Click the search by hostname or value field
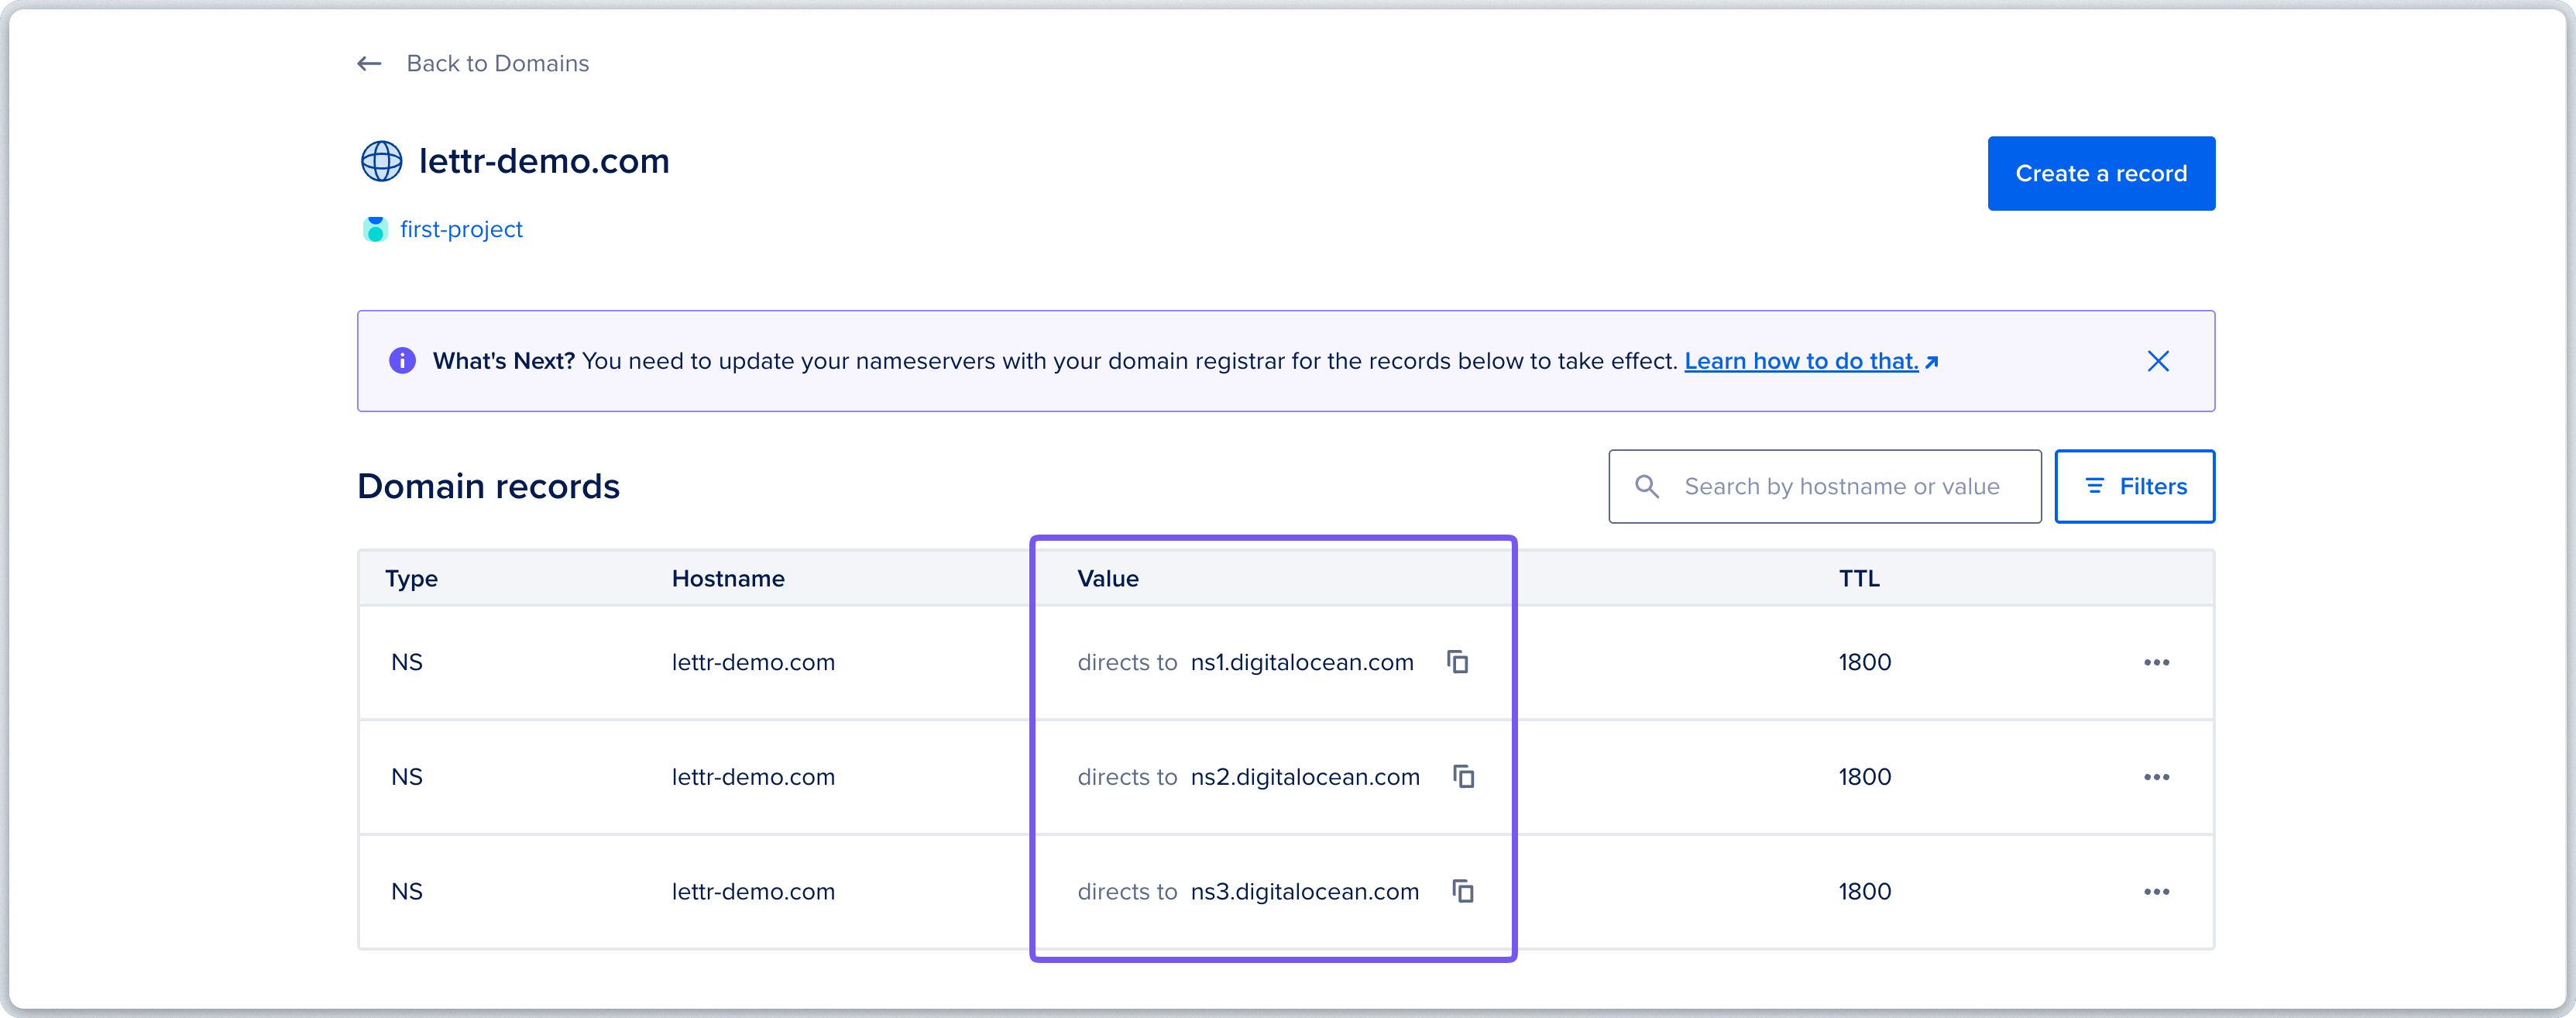The width and height of the screenshot is (2576, 1018). point(1850,486)
